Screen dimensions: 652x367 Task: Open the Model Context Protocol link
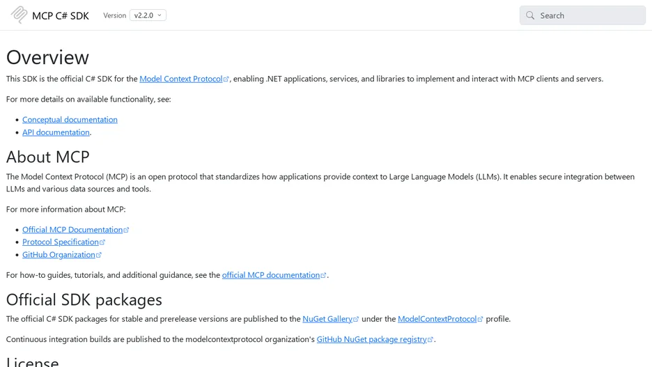(181, 79)
